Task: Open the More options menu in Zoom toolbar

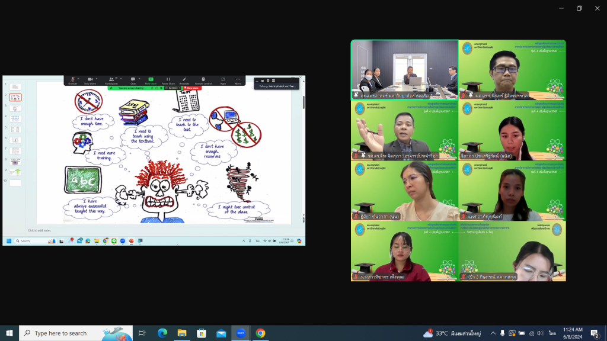Action: (x=238, y=79)
